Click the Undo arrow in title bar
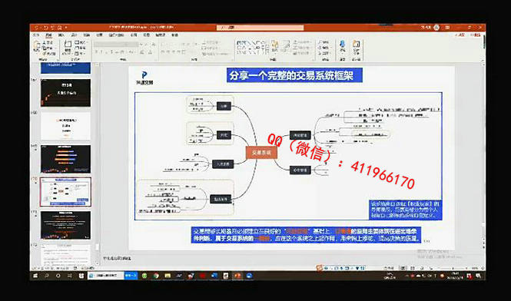Image resolution: width=511 pixels, height=301 pixels. click(45, 28)
